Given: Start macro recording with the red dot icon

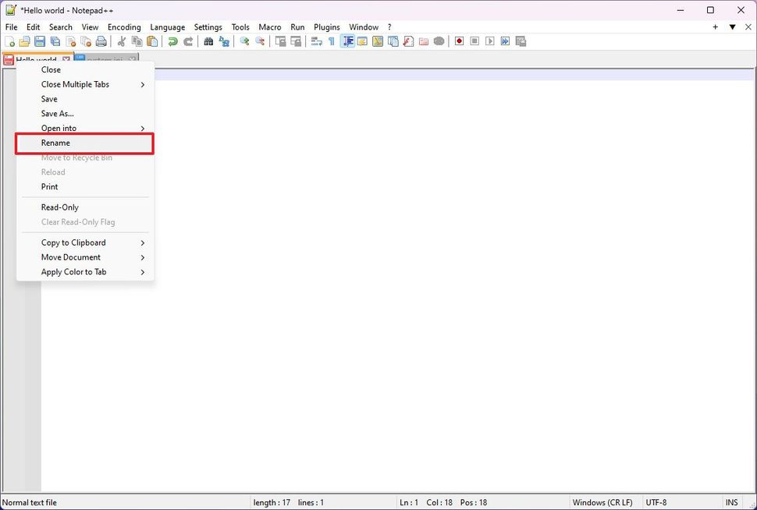Looking at the screenshot, I should tap(459, 41).
